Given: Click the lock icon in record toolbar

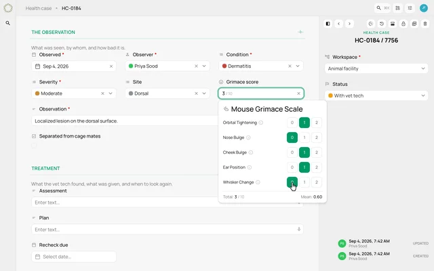Looking at the screenshot, I should point(403,24).
